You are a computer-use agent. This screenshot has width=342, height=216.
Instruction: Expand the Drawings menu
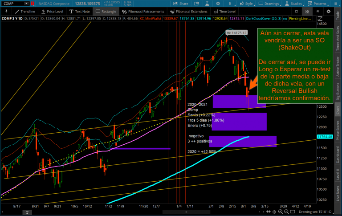point(269,4)
